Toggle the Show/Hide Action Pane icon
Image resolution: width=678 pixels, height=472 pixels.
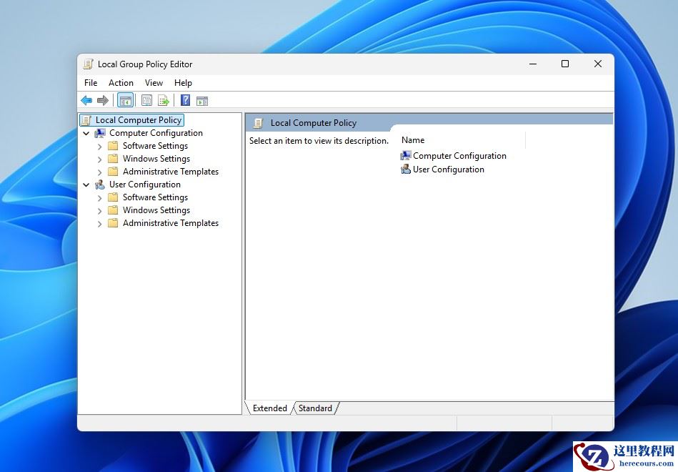[202, 101]
